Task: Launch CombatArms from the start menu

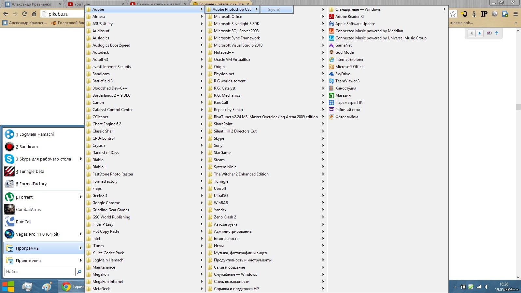Action: pyautogui.click(x=28, y=210)
